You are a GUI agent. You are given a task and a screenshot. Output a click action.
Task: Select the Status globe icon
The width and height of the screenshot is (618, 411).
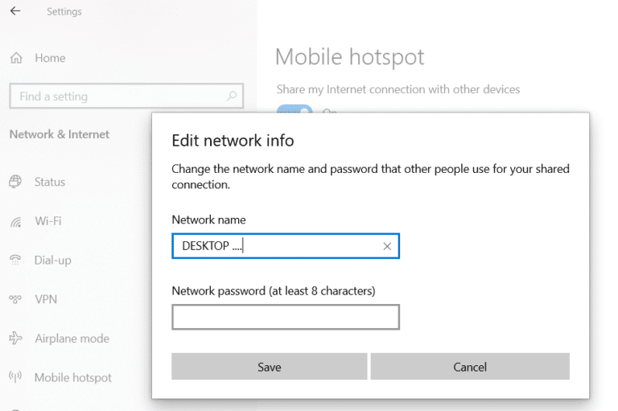pos(15,182)
